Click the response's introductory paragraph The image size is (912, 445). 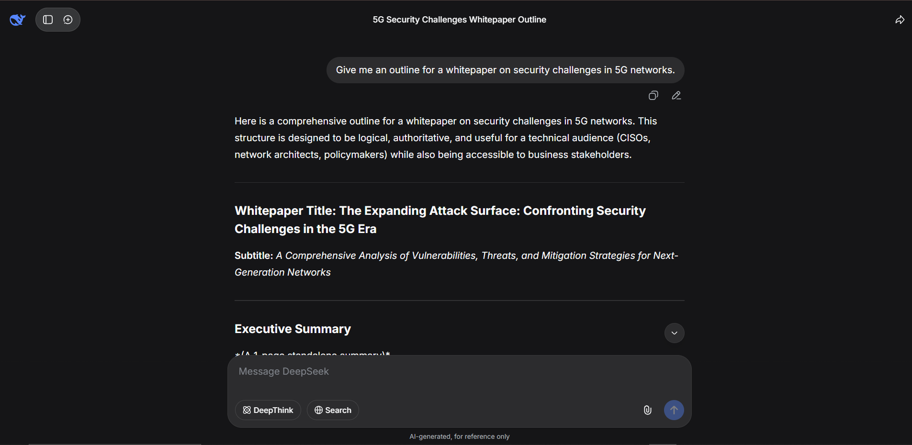tap(445, 138)
